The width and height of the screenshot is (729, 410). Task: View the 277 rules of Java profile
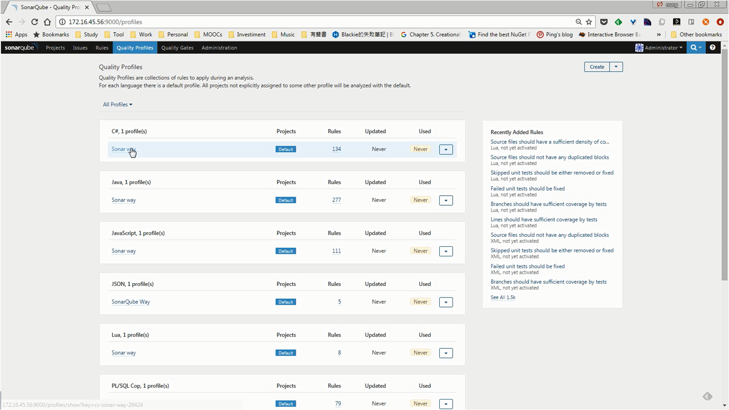point(336,200)
